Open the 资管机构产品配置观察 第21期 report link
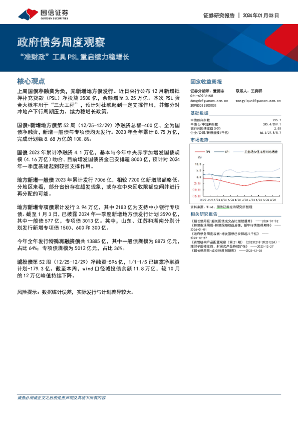 (x=235, y=244)
